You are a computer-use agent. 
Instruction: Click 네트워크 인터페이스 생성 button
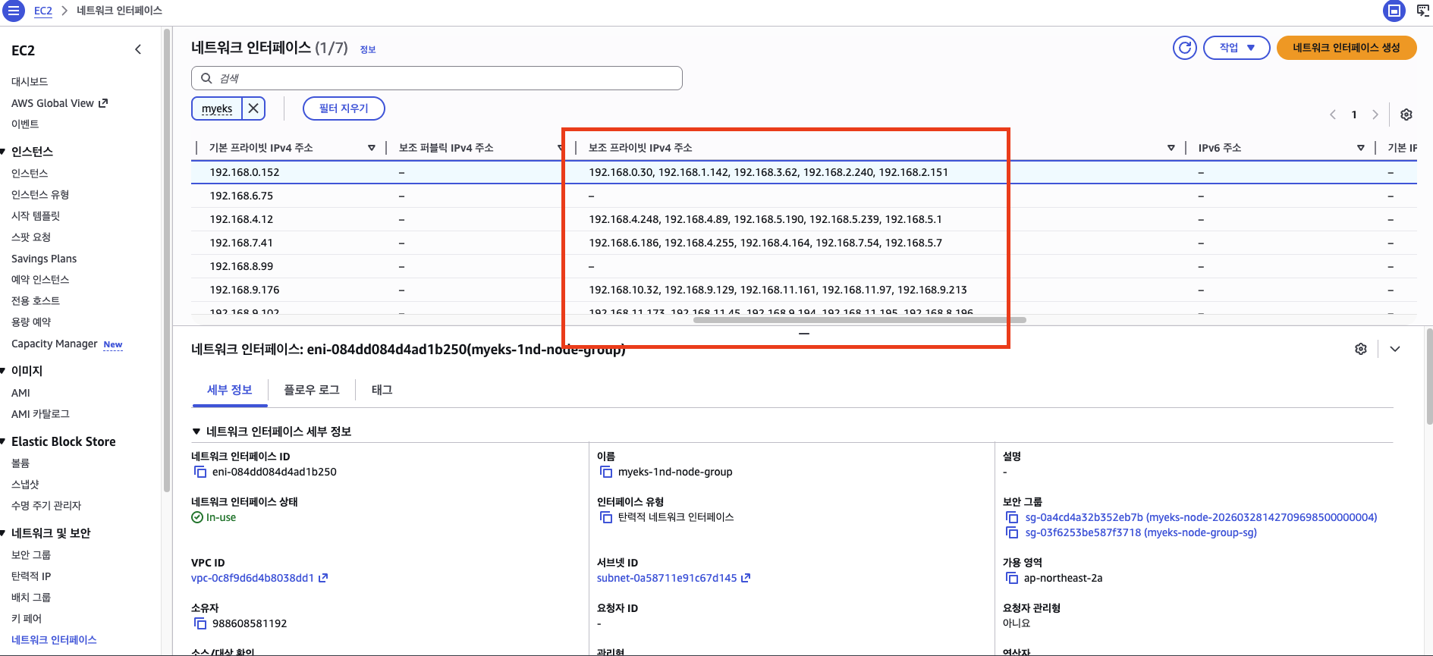click(x=1347, y=48)
